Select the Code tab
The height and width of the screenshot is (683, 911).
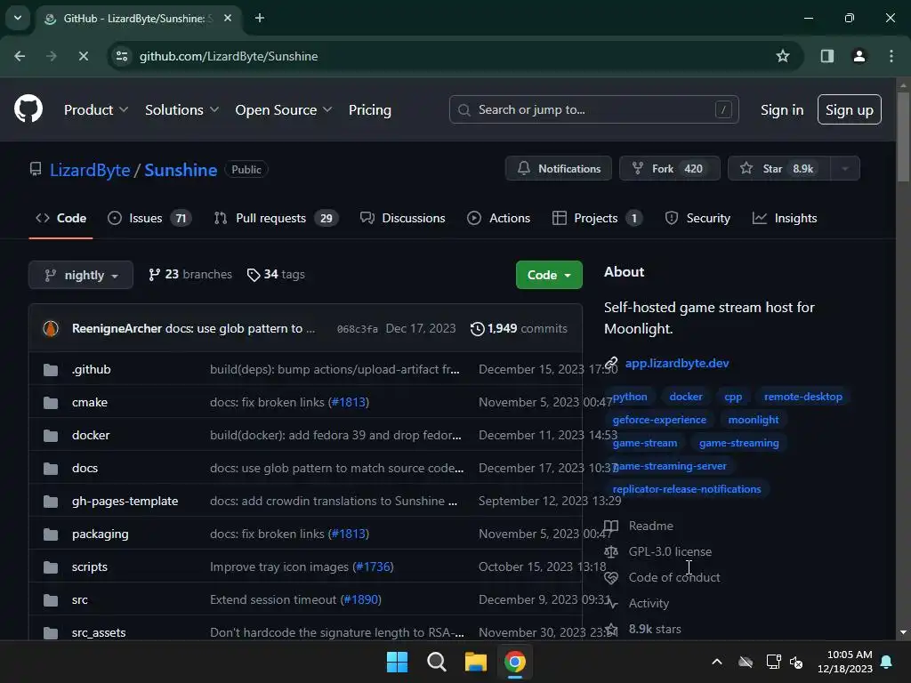[x=60, y=219]
